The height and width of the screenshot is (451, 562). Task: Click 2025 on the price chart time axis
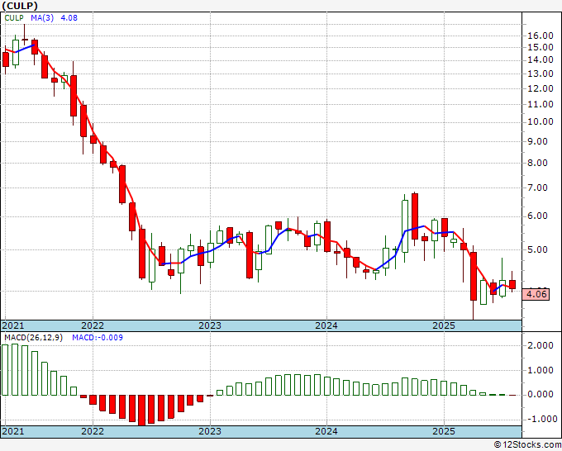(x=444, y=325)
